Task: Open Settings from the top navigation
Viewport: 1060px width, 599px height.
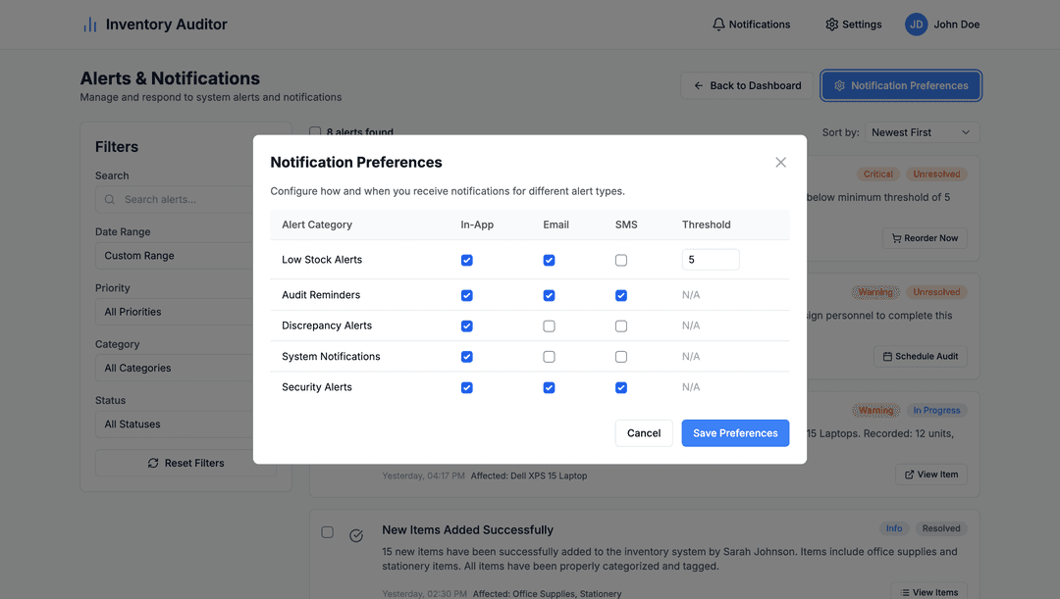Action: (x=852, y=24)
